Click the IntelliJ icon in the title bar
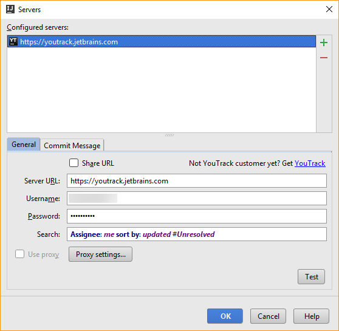The height and width of the screenshot is (331, 339). (10, 9)
